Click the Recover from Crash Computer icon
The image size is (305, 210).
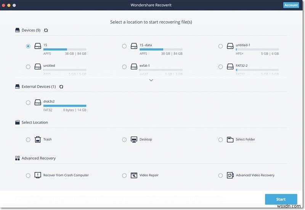pos(38,175)
